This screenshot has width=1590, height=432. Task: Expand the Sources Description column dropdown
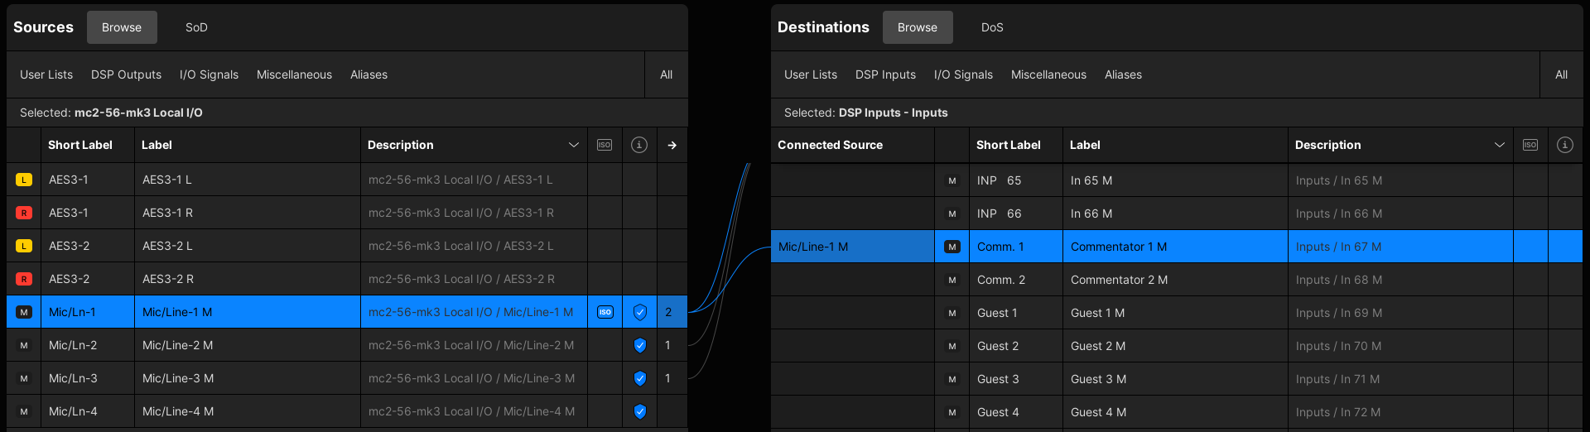(573, 145)
